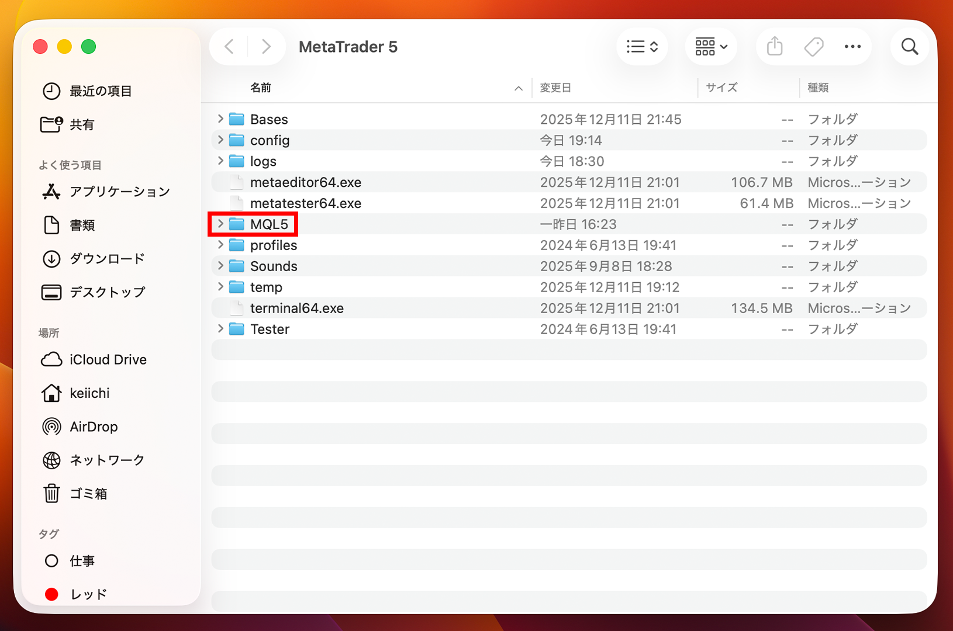Open the Share toolbar icon
This screenshot has height=631, width=953.
point(775,47)
